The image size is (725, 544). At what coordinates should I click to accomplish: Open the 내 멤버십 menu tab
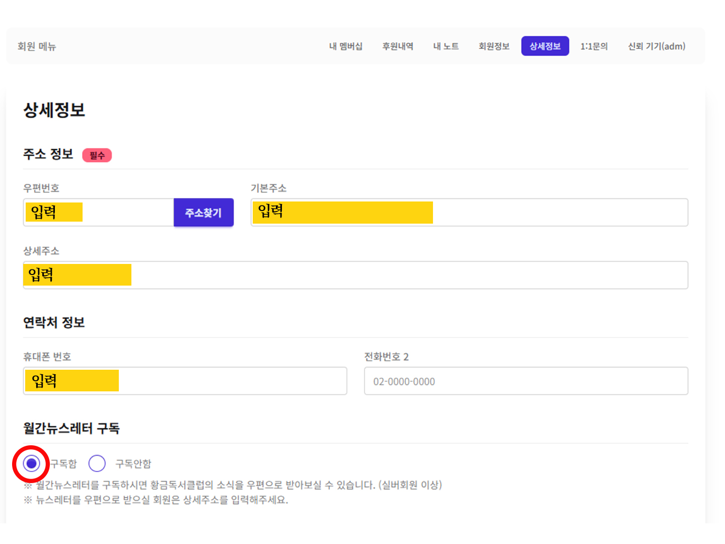345,46
